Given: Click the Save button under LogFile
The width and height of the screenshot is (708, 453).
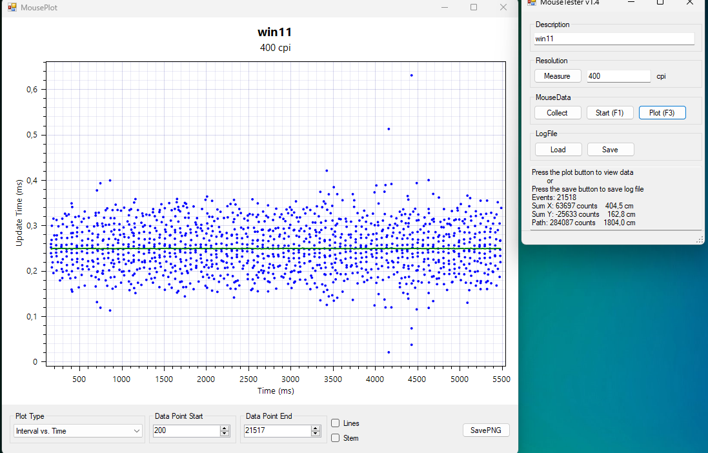Looking at the screenshot, I should [610, 150].
